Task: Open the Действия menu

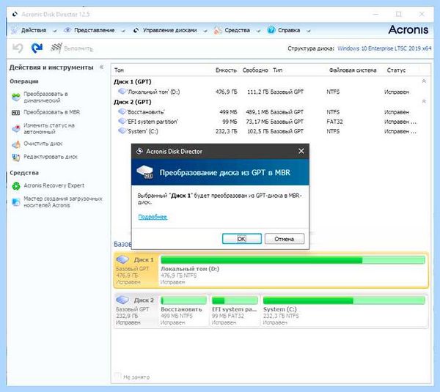Action: [x=34, y=30]
